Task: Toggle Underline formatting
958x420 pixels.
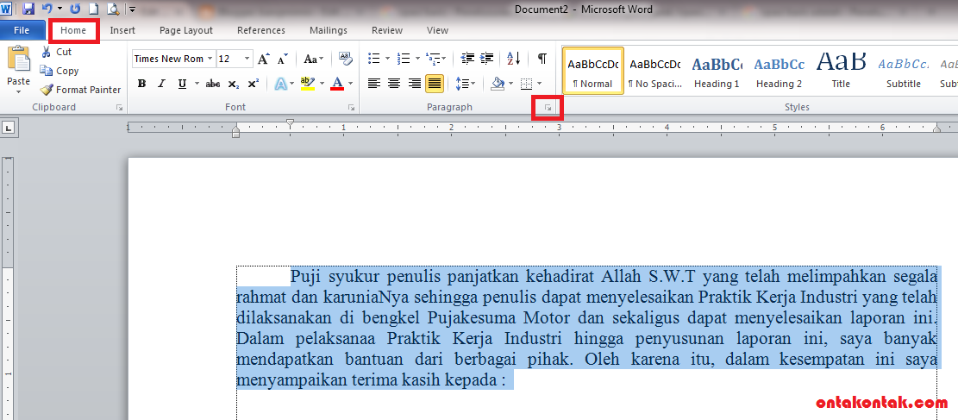Action: click(x=181, y=84)
